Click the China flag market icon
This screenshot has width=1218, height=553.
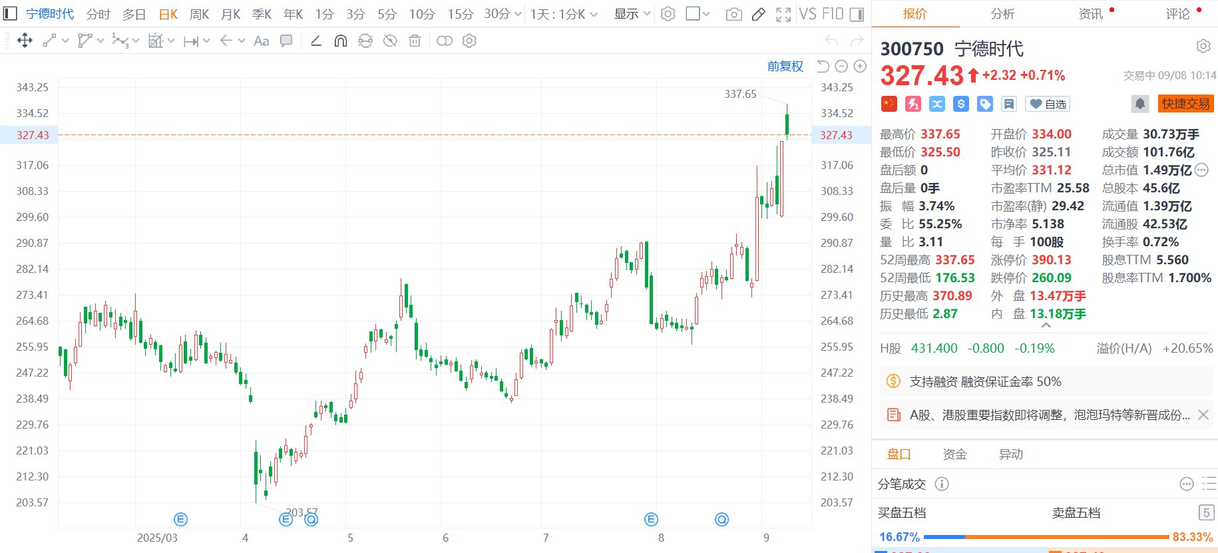[889, 104]
